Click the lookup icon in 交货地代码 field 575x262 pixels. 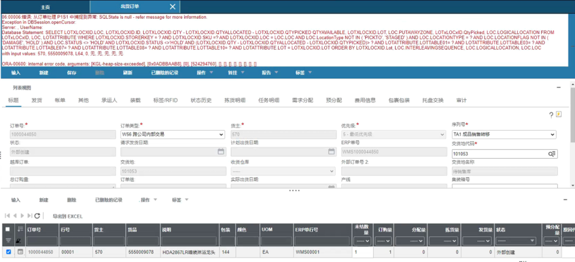551,154
